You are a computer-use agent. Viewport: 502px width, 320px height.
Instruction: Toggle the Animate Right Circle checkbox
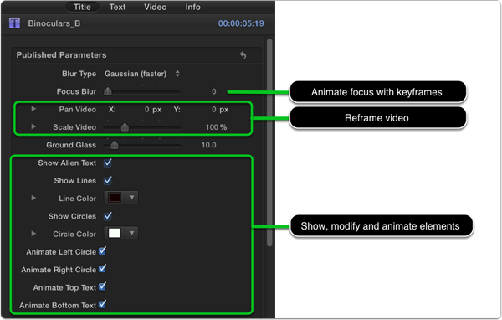(x=102, y=269)
